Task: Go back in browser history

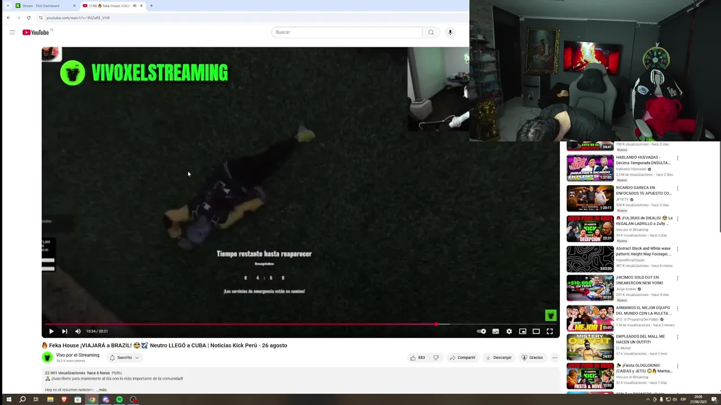Action: pyautogui.click(x=8, y=17)
